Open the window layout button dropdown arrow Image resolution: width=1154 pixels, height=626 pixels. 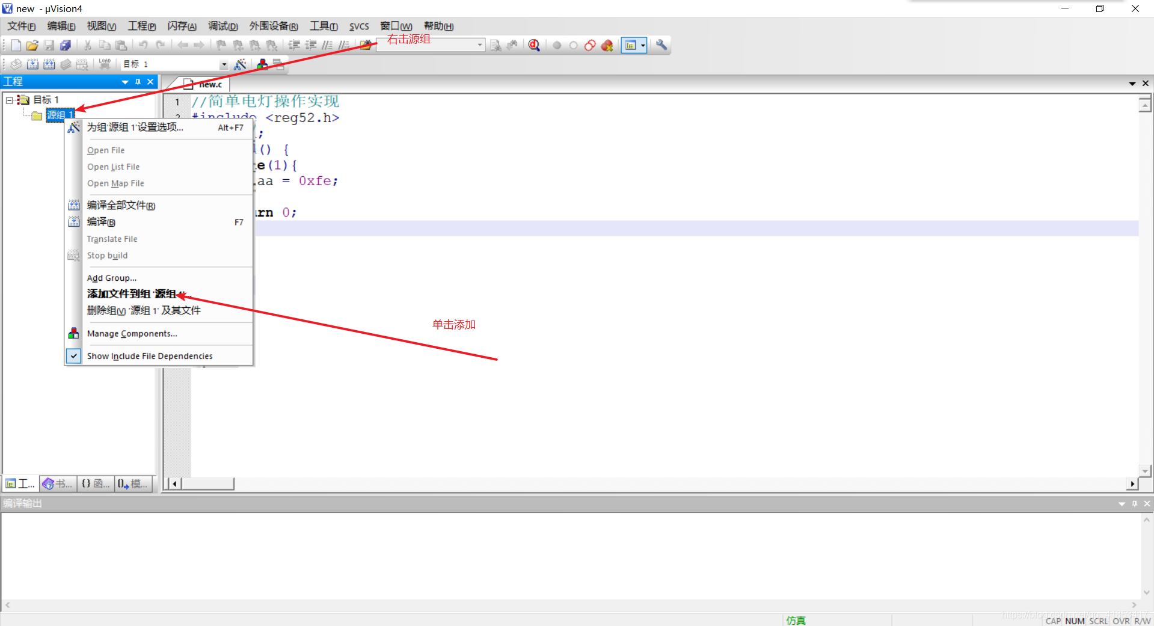(643, 45)
